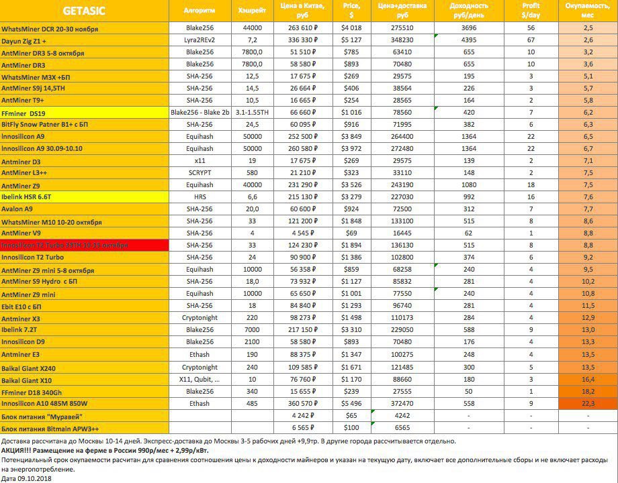
Task: Select the 'Dayun Zig Z1 +' cell
Action: click(x=85, y=40)
